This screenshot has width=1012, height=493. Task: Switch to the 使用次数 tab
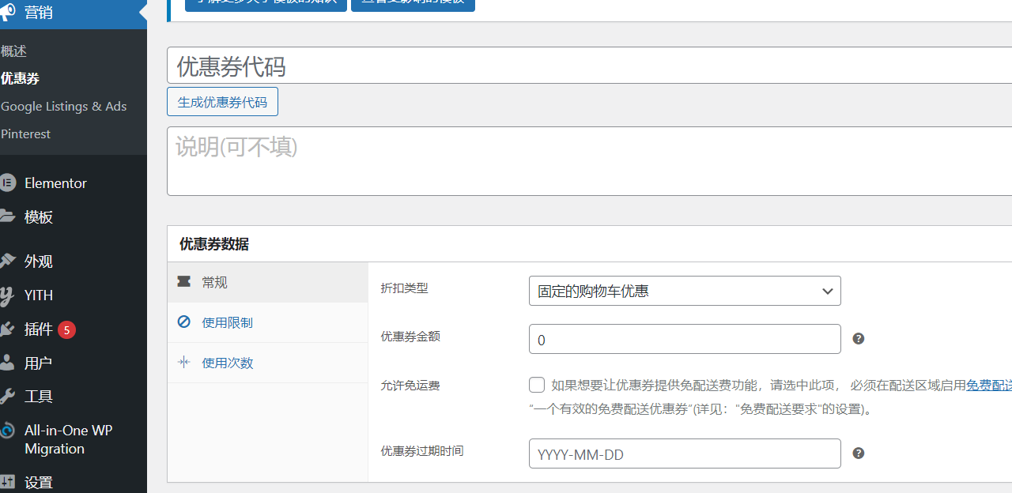268,363
